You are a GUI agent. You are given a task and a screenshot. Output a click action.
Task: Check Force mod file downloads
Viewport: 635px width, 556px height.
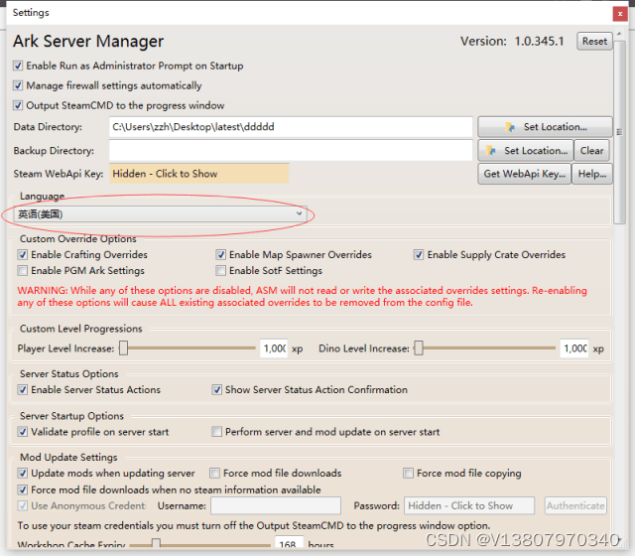tap(214, 474)
